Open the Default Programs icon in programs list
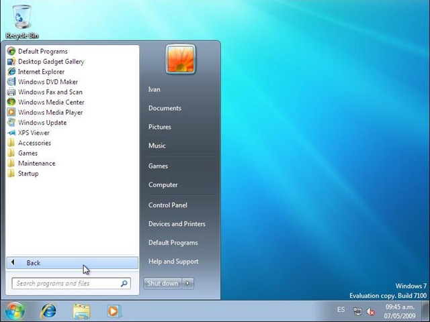 [x=11, y=51]
